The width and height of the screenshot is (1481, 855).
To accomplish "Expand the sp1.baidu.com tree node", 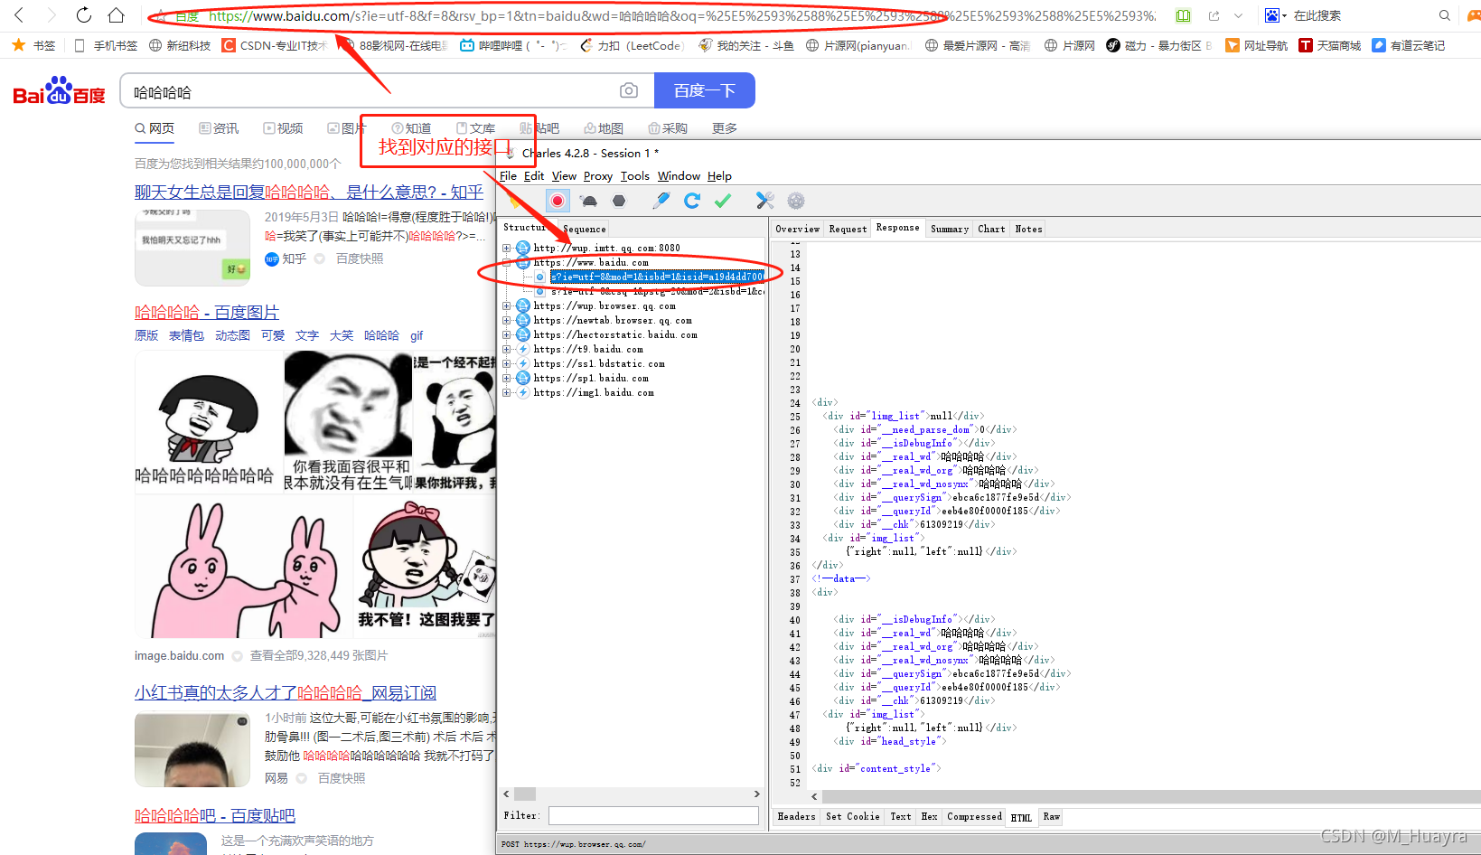I will coord(507,378).
